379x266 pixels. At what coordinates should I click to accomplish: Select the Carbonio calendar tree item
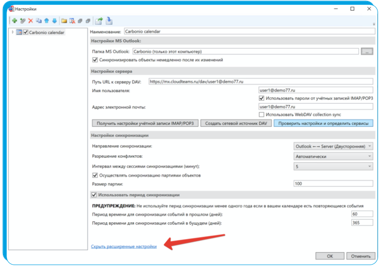click(x=47, y=32)
